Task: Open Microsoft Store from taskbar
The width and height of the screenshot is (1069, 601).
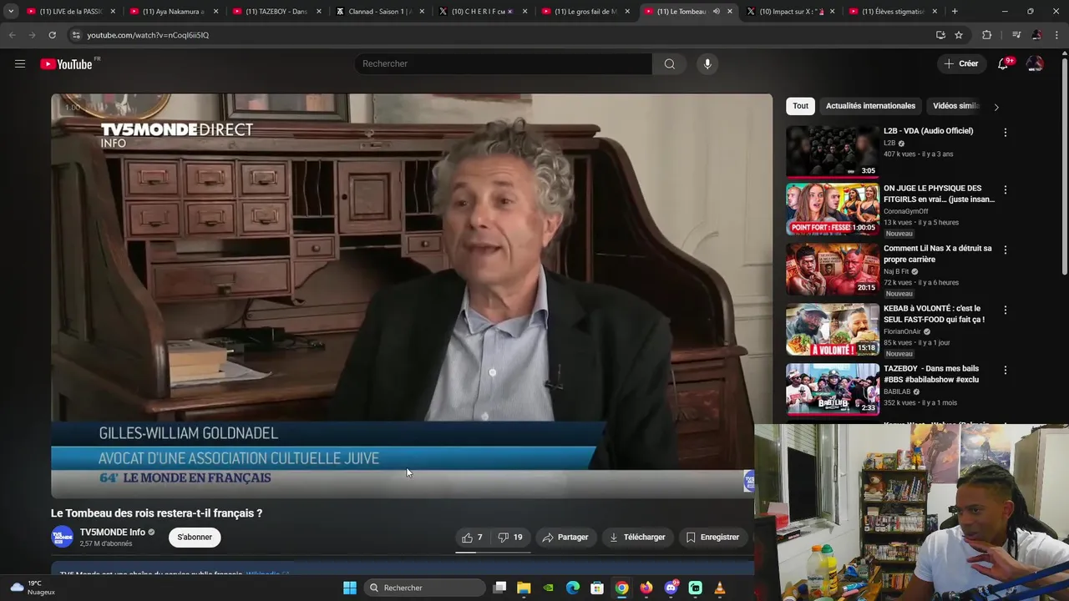Action: (x=597, y=588)
